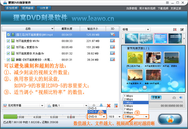Click the edit menu template icon
Viewport: 188px width, 129px height.
point(182,30)
